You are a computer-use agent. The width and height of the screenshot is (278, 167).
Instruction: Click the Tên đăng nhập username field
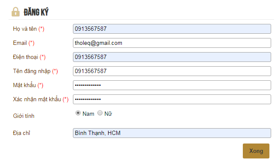172,71
